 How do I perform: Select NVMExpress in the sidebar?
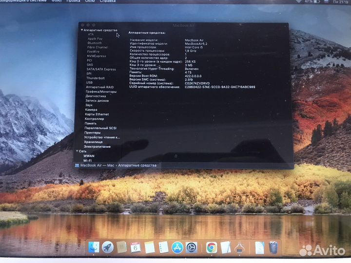pyautogui.click(x=97, y=56)
